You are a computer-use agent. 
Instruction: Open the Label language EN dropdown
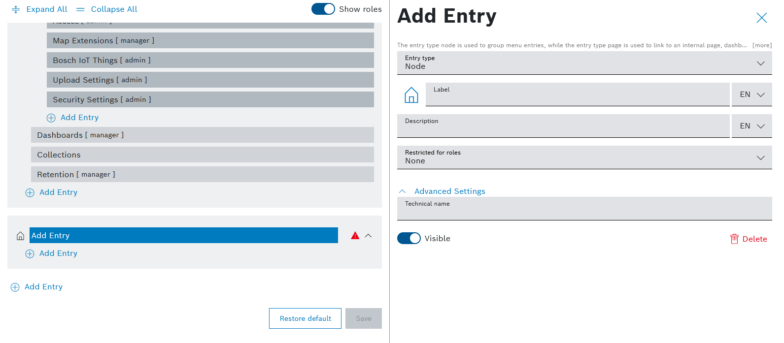(751, 94)
